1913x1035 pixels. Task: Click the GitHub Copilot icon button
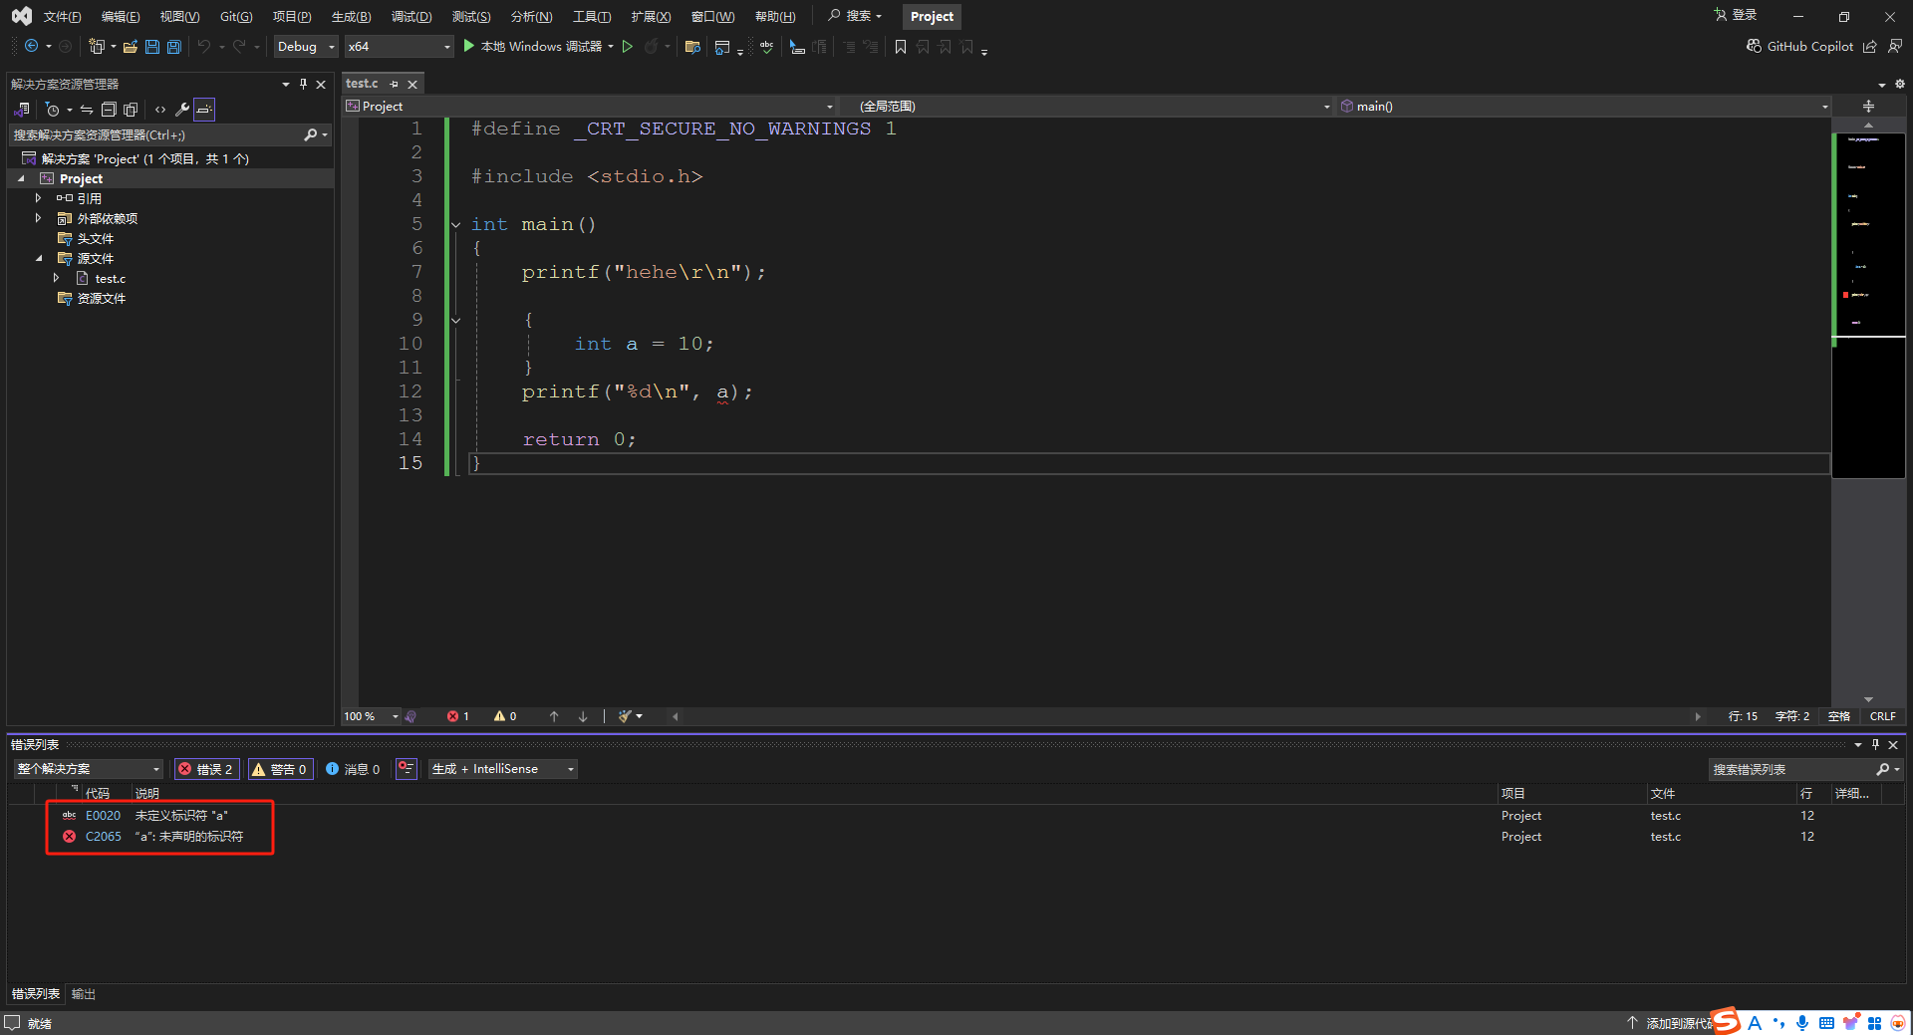[1799, 46]
